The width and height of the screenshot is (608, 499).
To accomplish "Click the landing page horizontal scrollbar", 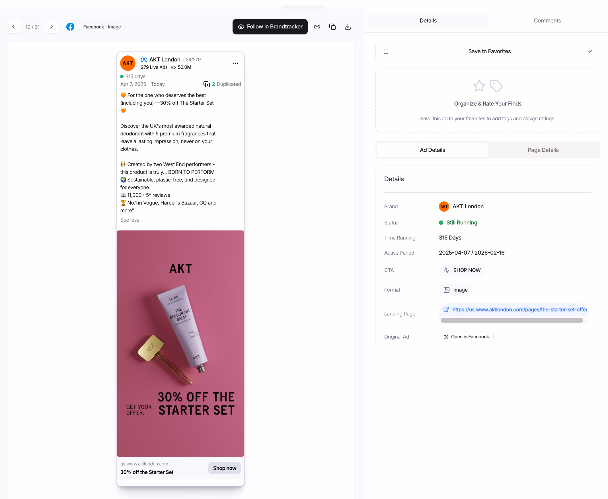I will coord(512,320).
